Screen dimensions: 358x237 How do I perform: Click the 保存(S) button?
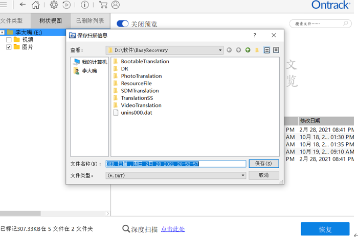click(264, 164)
